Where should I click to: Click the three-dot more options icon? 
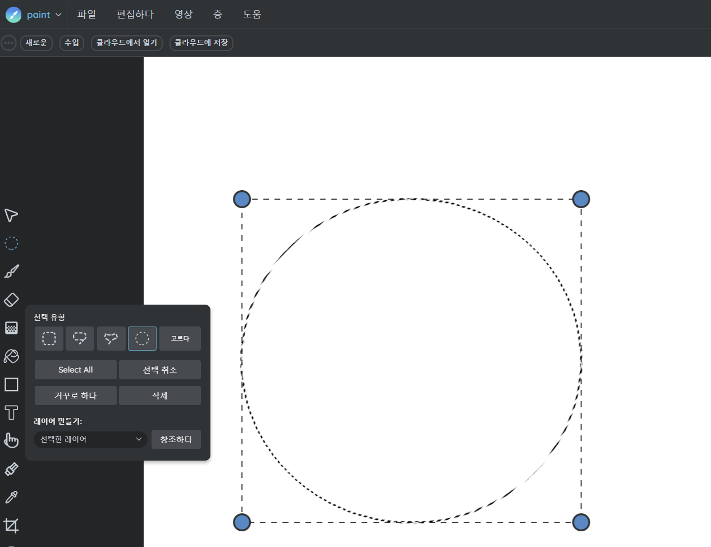8,43
